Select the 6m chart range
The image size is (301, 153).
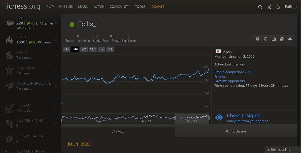pyautogui.click(x=84, y=49)
